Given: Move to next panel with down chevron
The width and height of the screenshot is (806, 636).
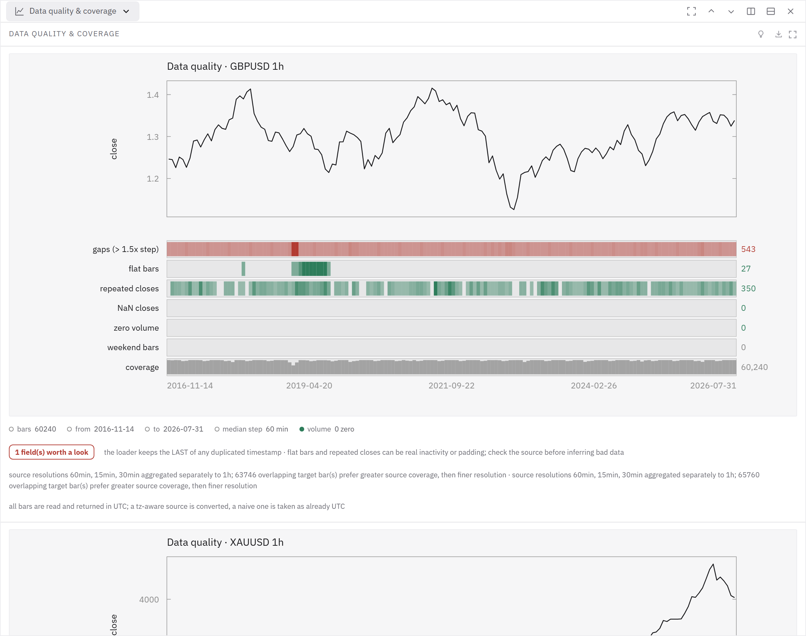Looking at the screenshot, I should coord(731,11).
